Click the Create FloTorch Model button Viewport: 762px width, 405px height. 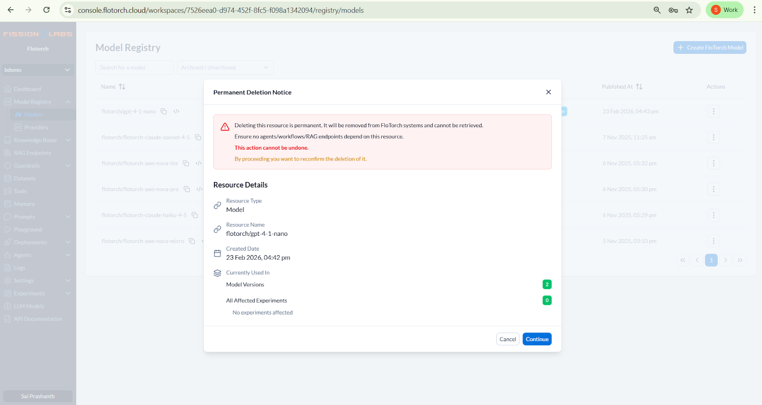pyautogui.click(x=710, y=48)
